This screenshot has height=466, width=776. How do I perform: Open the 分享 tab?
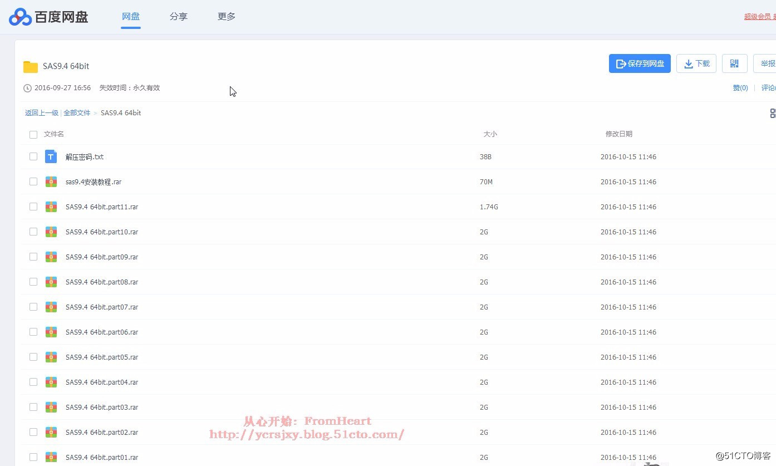179,17
